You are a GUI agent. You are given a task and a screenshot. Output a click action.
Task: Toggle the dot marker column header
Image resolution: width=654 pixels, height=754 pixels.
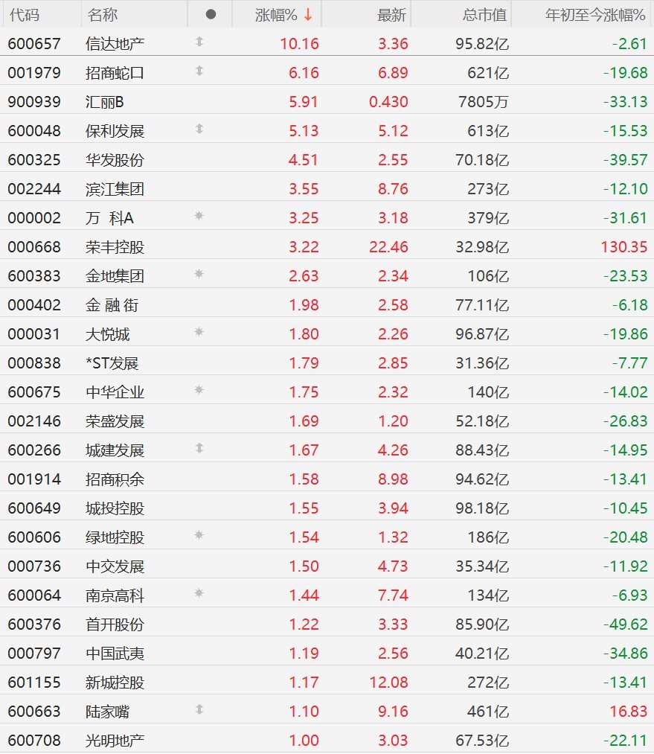[x=211, y=14]
